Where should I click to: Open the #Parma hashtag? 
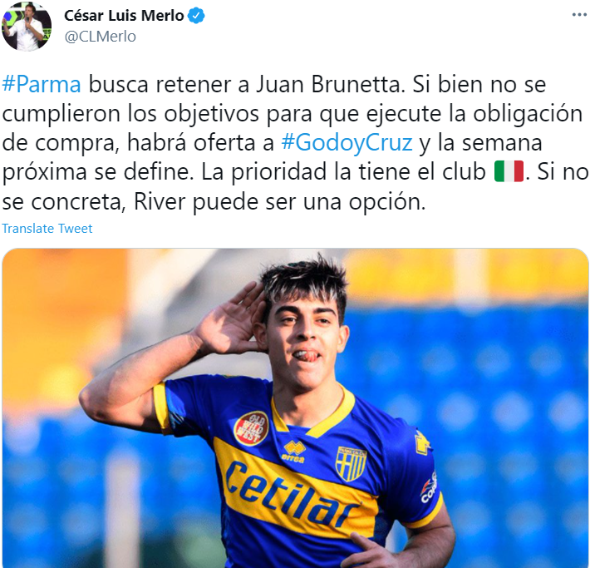[x=42, y=85]
